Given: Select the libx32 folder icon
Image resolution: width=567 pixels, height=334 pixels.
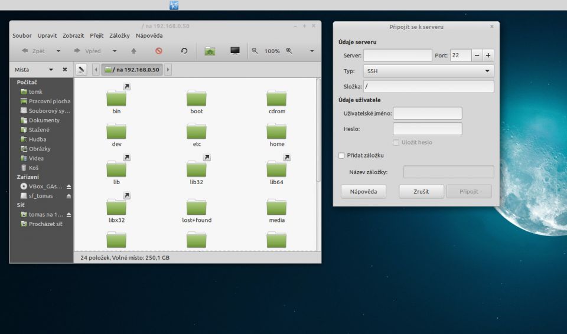Looking at the screenshot, I should pos(116,207).
